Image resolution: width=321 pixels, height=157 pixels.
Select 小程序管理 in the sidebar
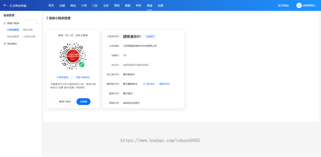[13, 30]
